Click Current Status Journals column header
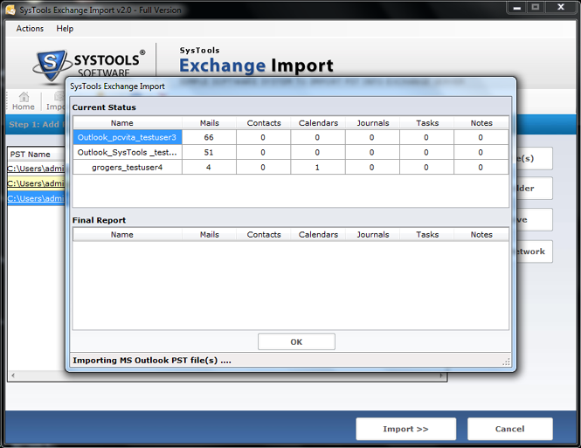581x448 pixels. (x=373, y=123)
